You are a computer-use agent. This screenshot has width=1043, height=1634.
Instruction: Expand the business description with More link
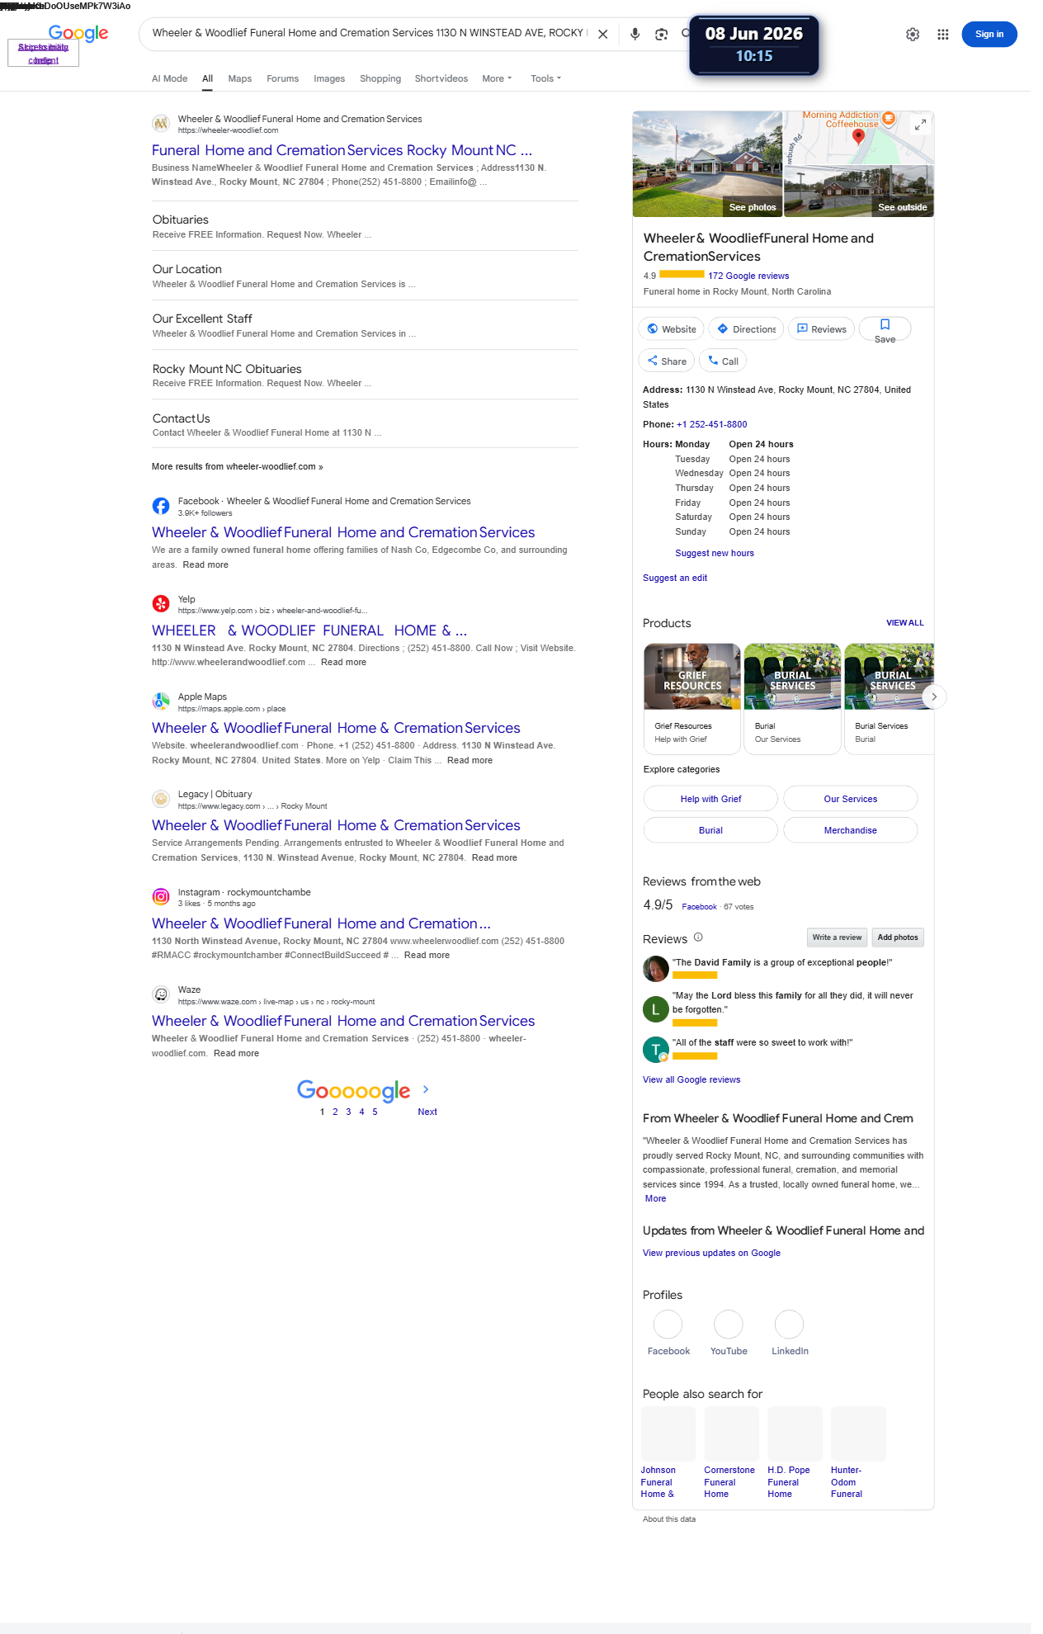[x=655, y=1199]
